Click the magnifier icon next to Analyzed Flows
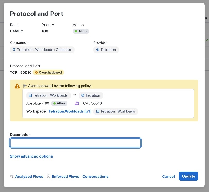This screenshot has width=209, height=192. [x=12, y=177]
